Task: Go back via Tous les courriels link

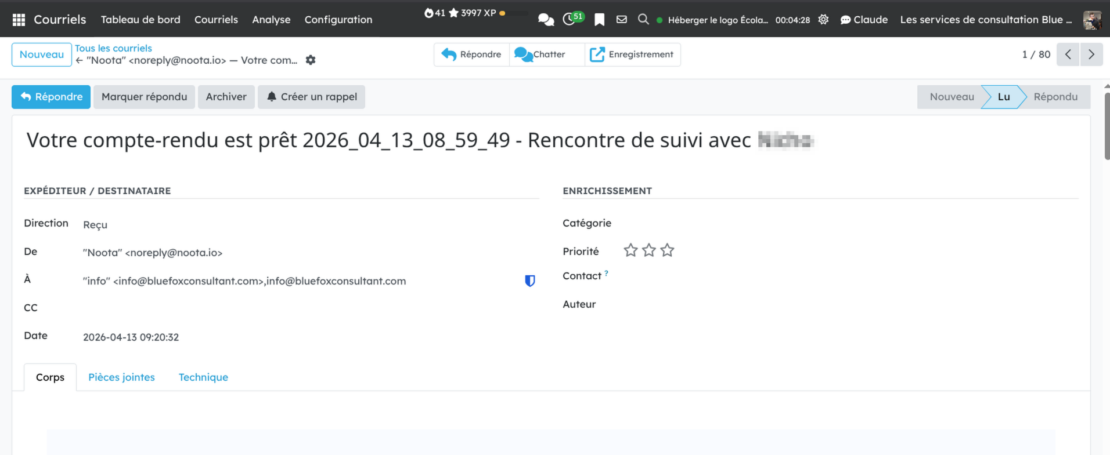Action: click(x=113, y=48)
